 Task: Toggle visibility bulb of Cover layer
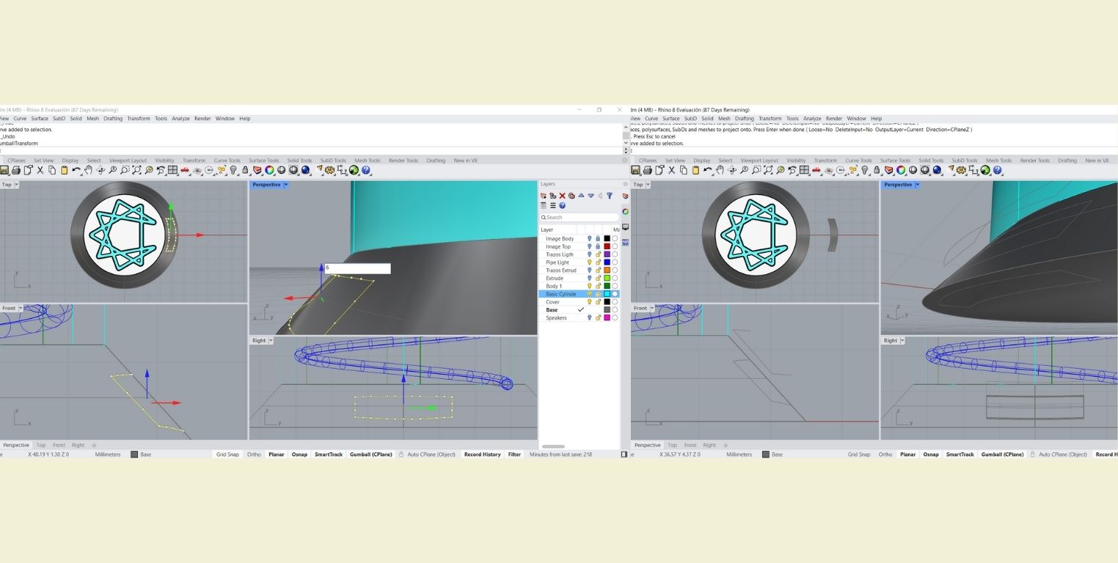589,302
